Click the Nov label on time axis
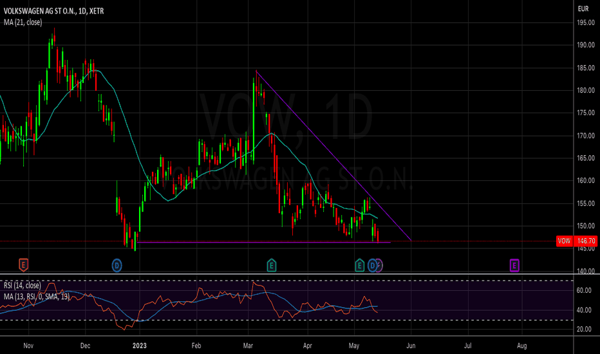 pyautogui.click(x=28, y=346)
